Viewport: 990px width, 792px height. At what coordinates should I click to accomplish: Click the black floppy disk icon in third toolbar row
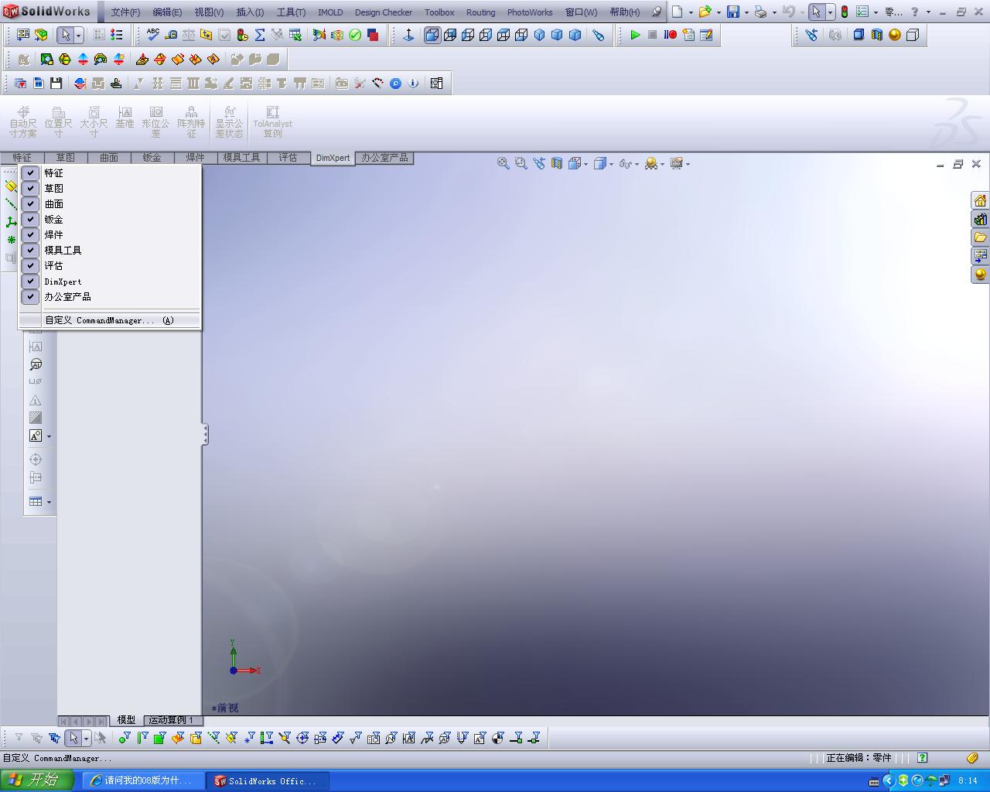click(56, 83)
